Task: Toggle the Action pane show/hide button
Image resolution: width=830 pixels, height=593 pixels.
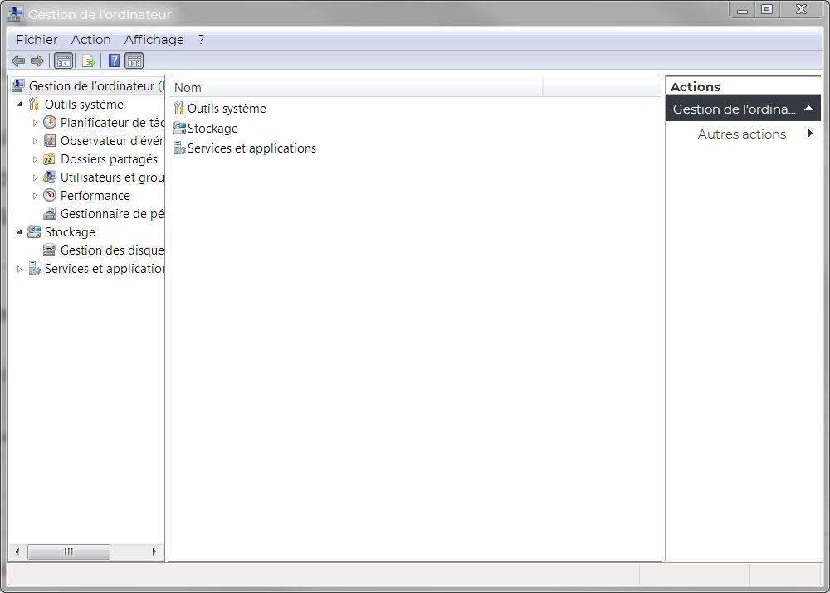Action: (134, 61)
